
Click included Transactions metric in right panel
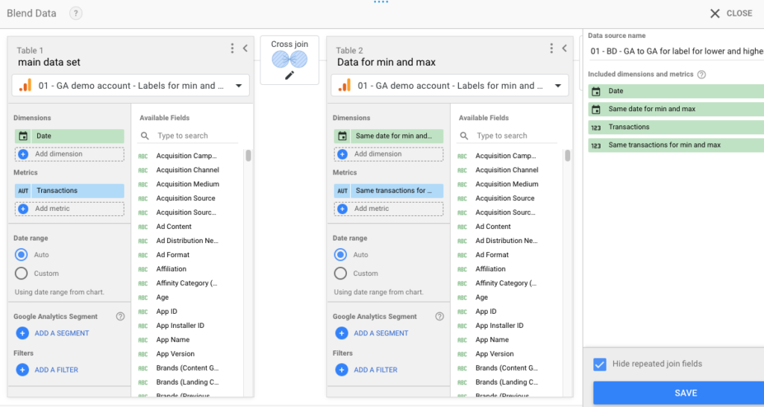coord(676,127)
